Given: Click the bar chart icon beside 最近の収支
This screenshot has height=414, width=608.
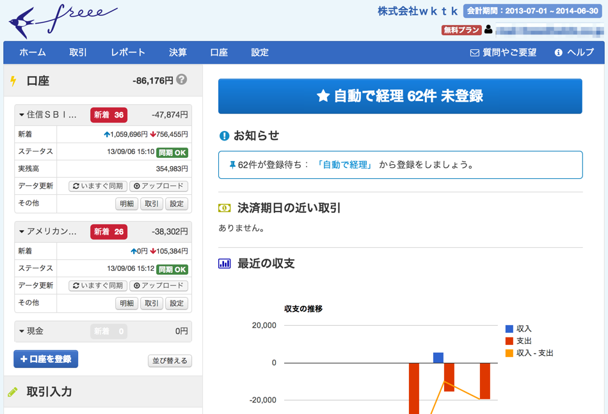Looking at the screenshot, I should (224, 263).
